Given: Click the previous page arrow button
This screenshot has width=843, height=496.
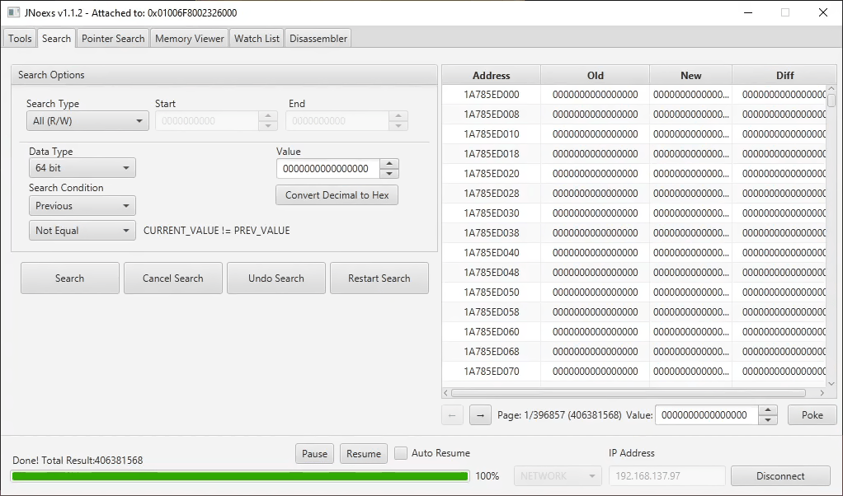Looking at the screenshot, I should click(x=452, y=415).
